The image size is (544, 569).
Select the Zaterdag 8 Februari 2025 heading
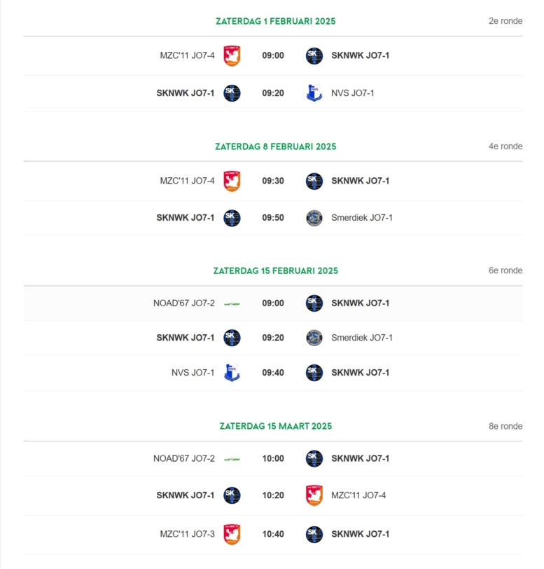pyautogui.click(x=276, y=146)
